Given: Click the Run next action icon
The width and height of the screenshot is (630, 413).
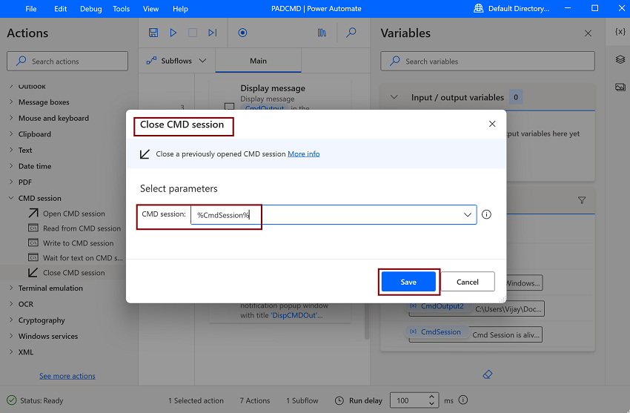Looking at the screenshot, I should [213, 33].
